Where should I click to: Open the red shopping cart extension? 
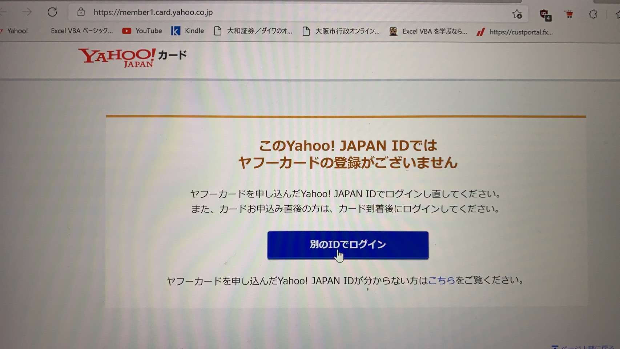[569, 14]
